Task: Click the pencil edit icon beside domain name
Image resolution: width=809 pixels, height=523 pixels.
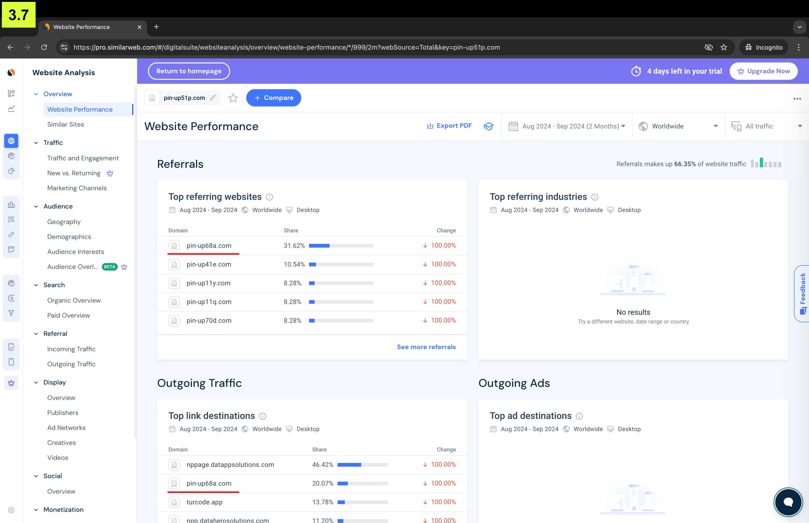Action: coord(213,98)
